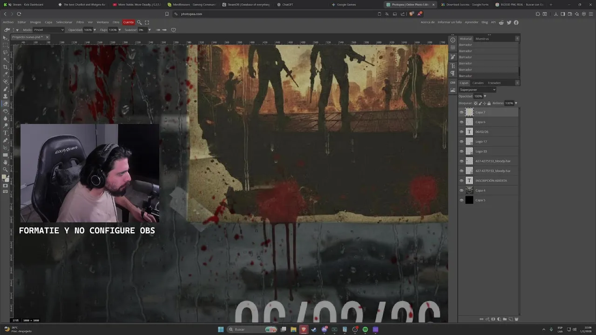Open the Paragraph panel icon
The height and width of the screenshot is (335, 596).
pyautogui.click(x=453, y=74)
